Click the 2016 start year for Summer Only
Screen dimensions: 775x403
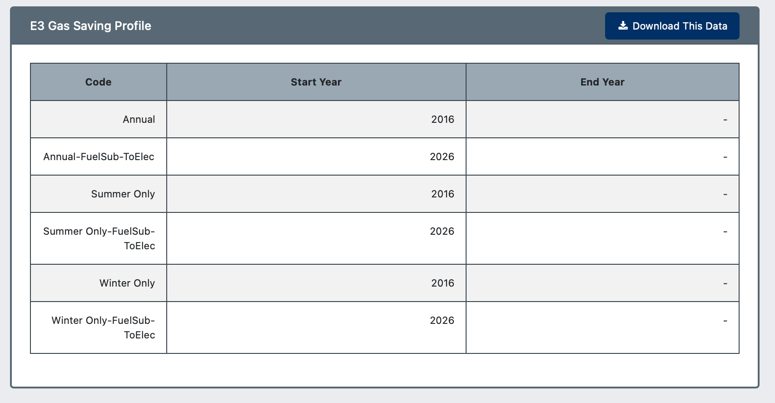[442, 194]
